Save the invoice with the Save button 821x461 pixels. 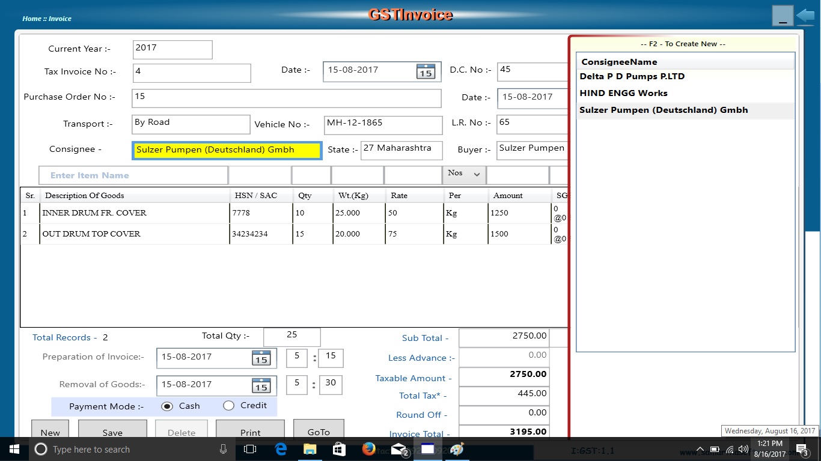[x=112, y=430]
